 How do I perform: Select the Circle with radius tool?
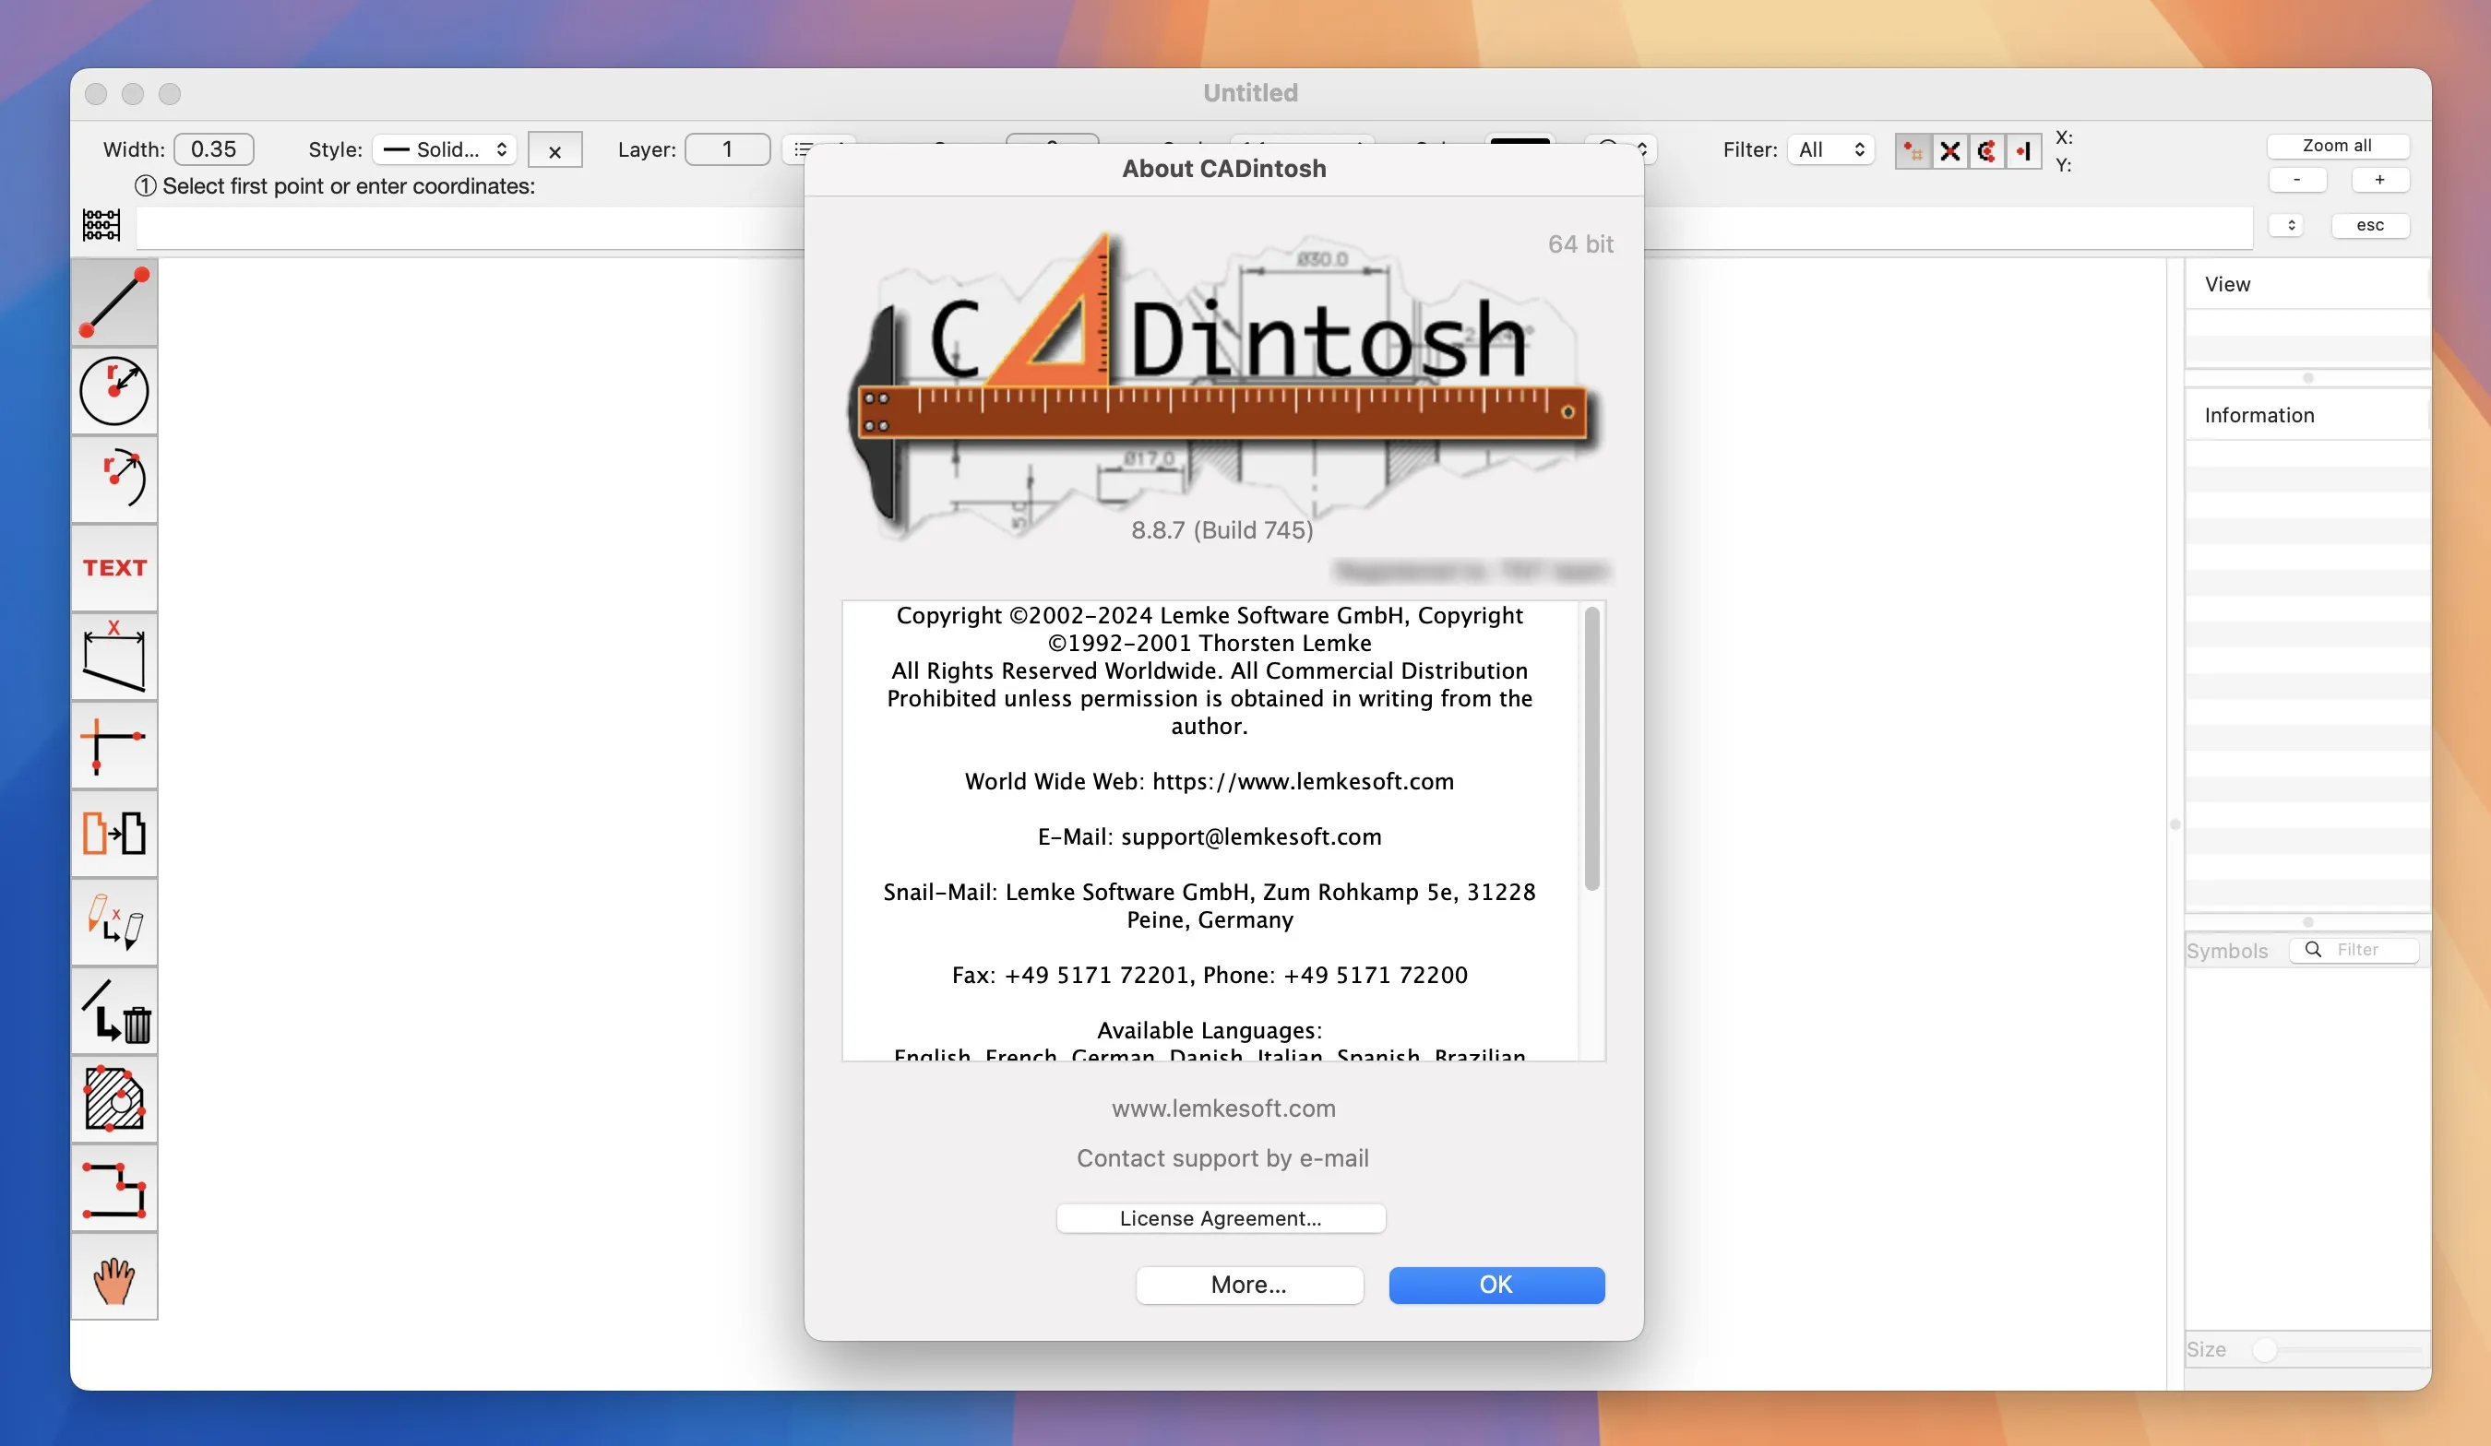click(113, 390)
